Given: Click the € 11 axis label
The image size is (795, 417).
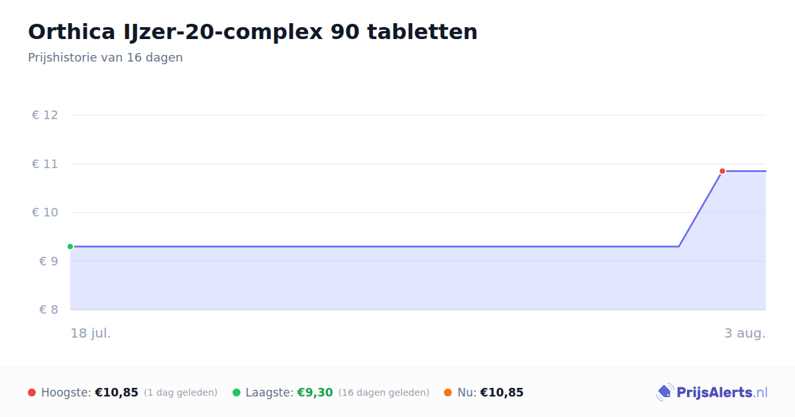Looking at the screenshot, I should [45, 163].
